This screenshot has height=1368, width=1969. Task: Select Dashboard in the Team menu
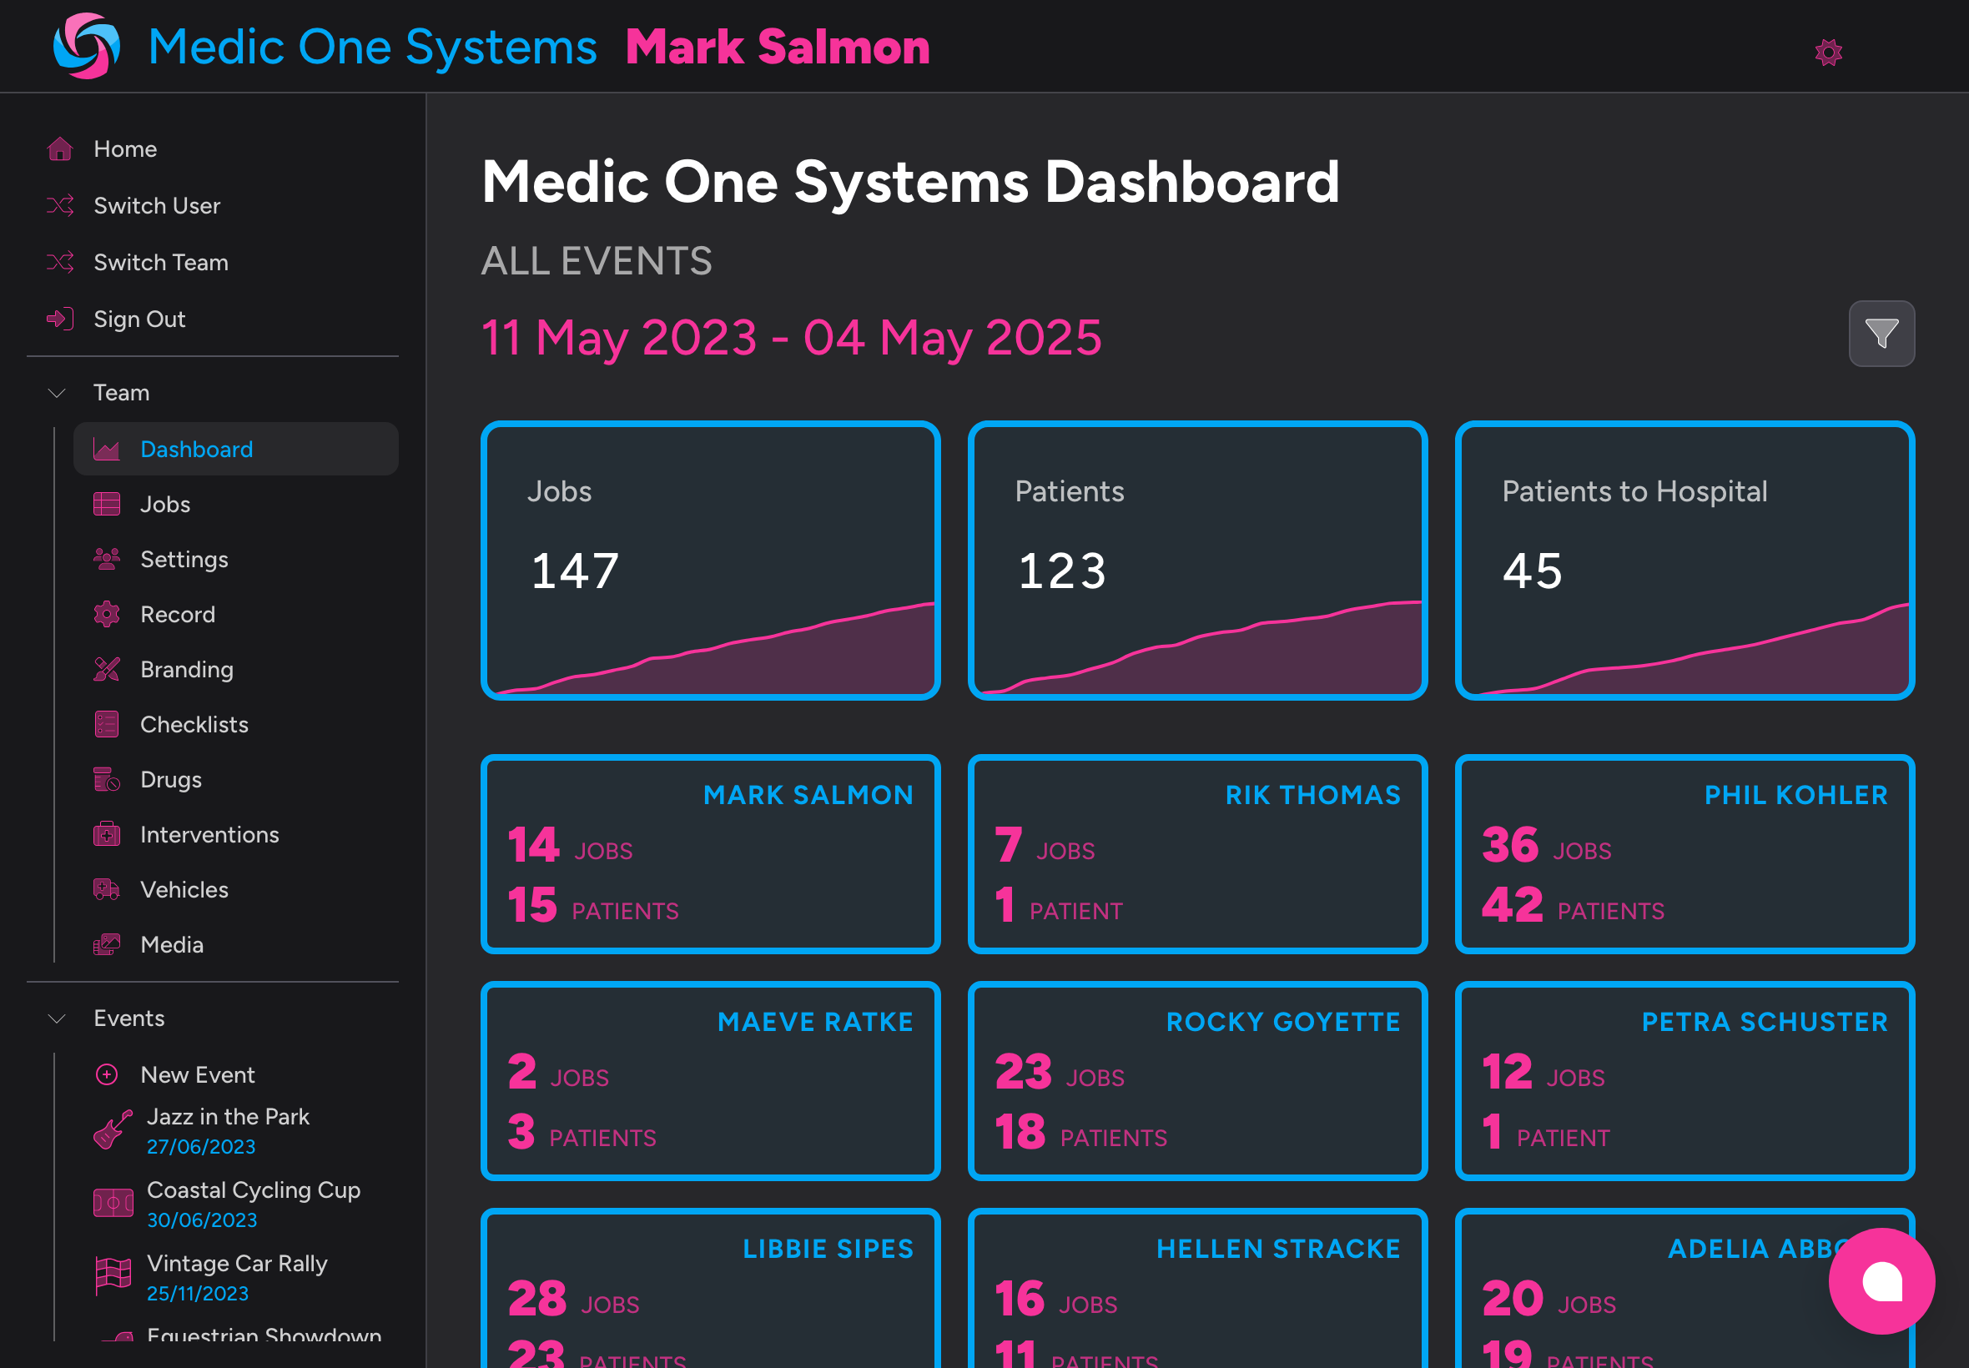[196, 448]
